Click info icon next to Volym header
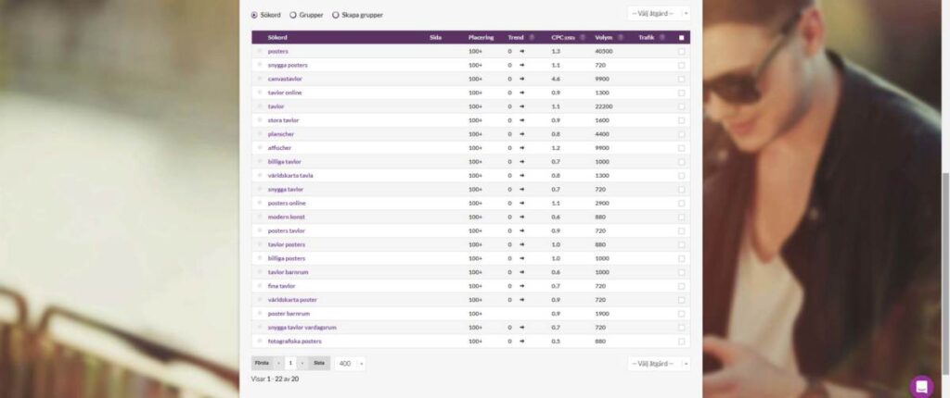 (x=621, y=38)
